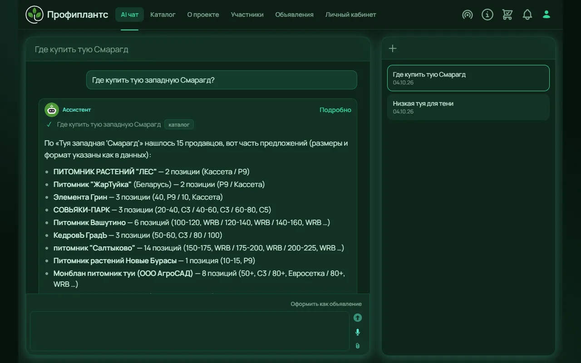581x363 pixels.
Task: Open the info circle icon
Action: tap(487, 15)
